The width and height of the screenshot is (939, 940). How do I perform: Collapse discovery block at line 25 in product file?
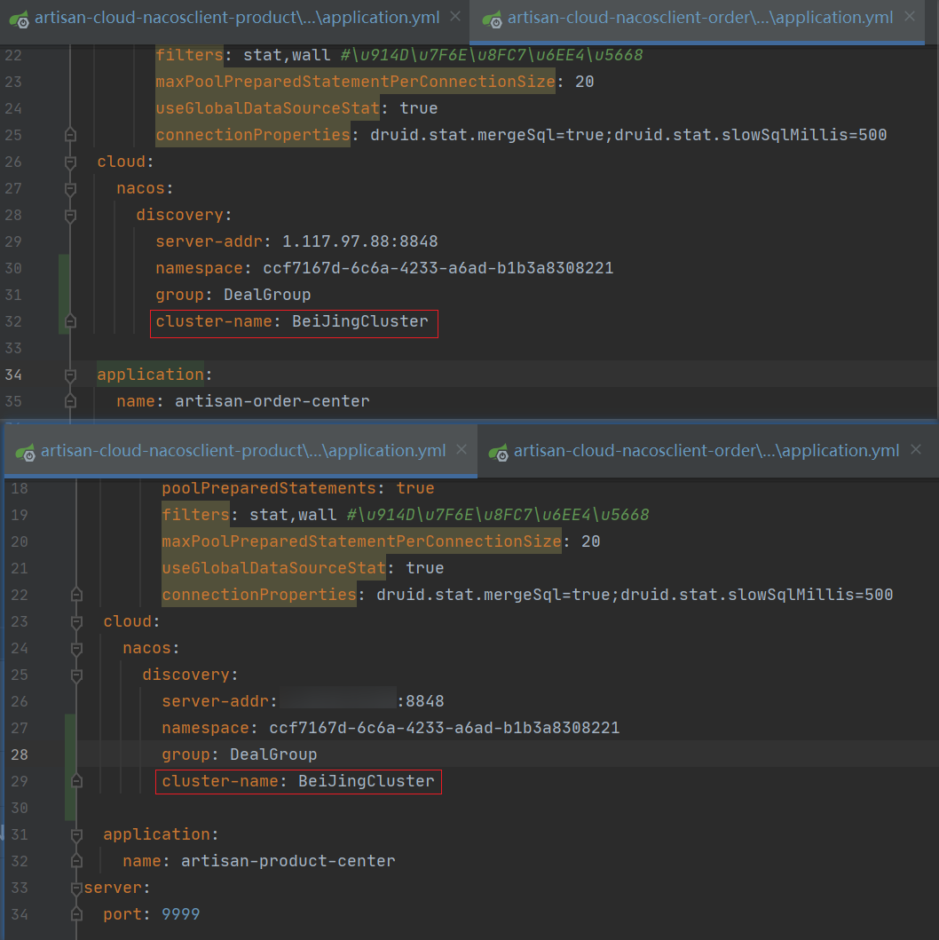[x=76, y=675]
